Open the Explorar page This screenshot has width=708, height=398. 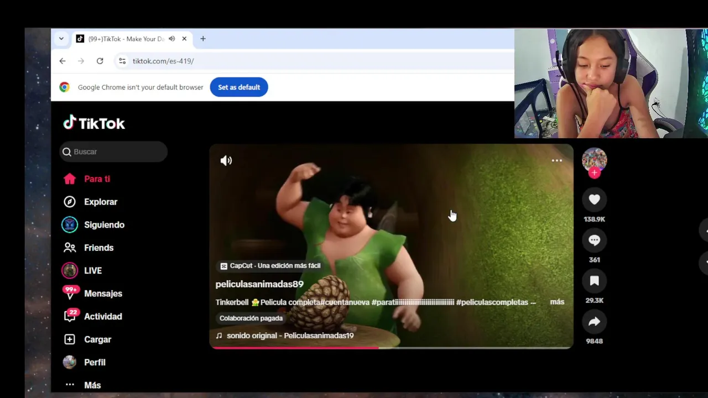tap(90, 202)
